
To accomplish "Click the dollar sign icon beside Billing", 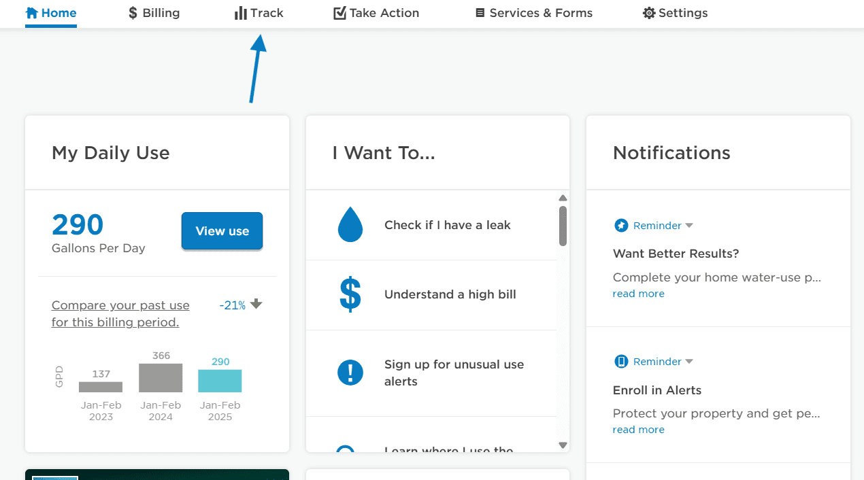I will [133, 13].
